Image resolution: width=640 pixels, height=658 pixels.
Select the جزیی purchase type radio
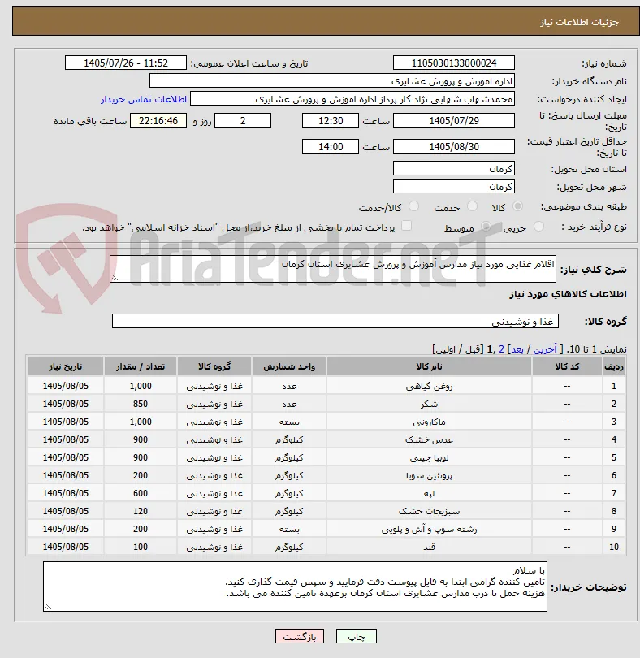tap(538, 227)
